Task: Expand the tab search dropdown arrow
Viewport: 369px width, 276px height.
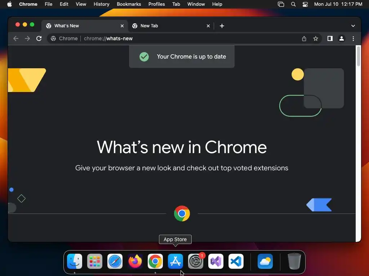Action: pos(353,26)
